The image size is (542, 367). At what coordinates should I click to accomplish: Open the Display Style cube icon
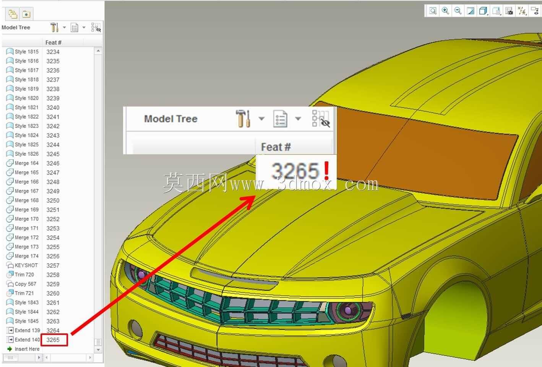[x=483, y=11]
